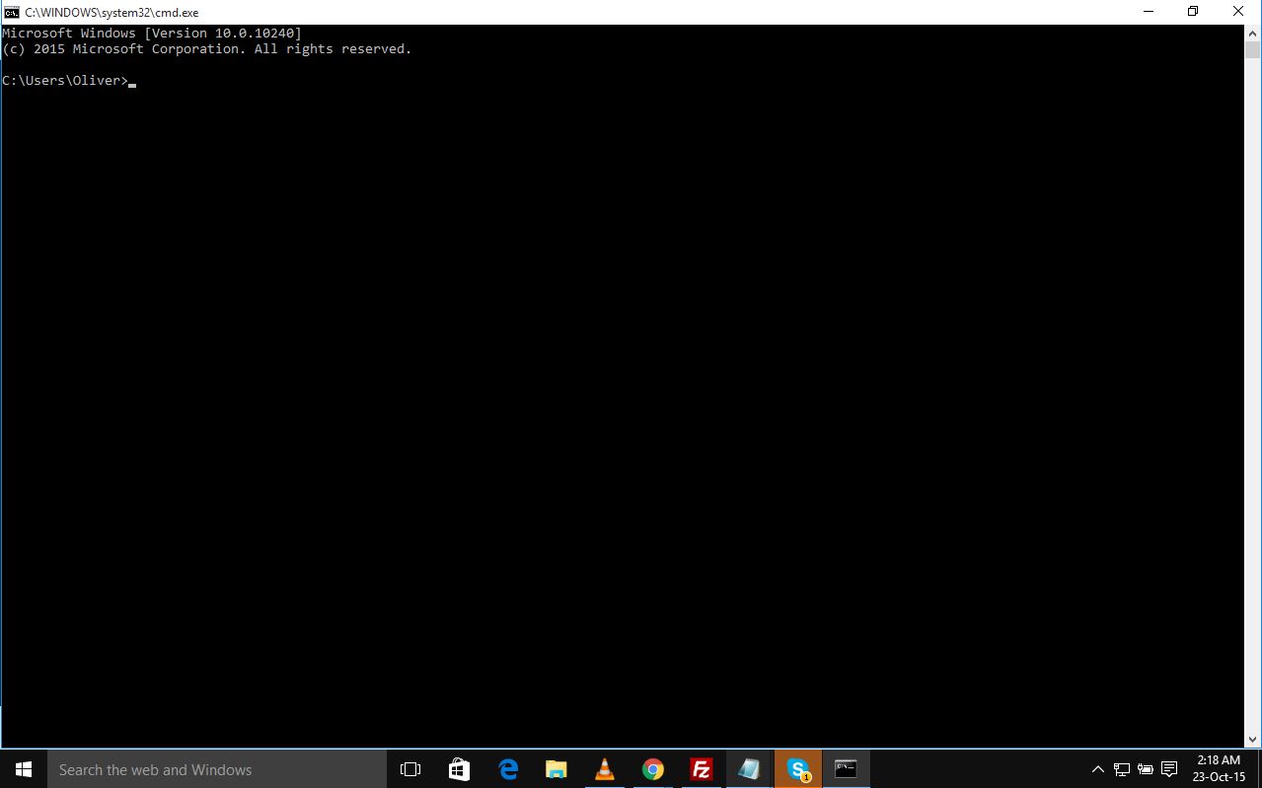Open the Action Center notifications
Image resolution: width=1262 pixels, height=788 pixels.
1168,768
